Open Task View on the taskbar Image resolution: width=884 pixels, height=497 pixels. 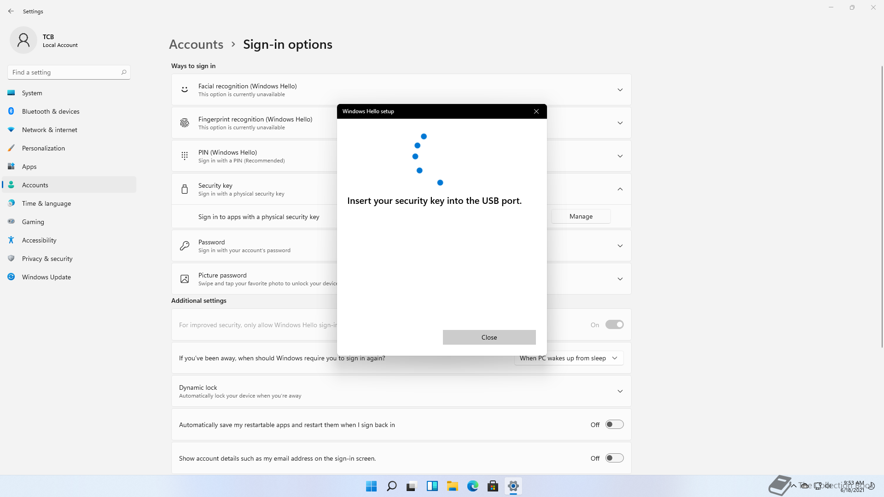(412, 486)
